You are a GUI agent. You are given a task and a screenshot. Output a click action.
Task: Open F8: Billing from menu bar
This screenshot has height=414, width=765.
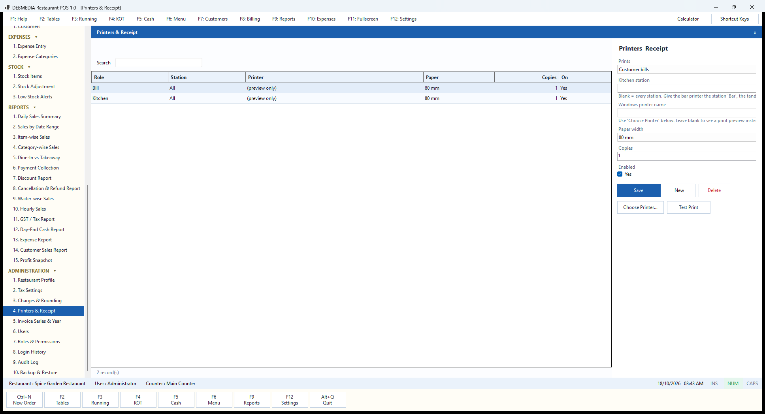click(250, 19)
